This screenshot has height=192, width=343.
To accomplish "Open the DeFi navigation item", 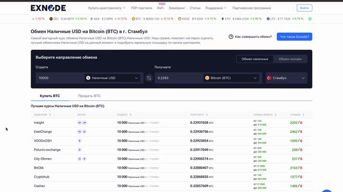I will tap(160, 8).
